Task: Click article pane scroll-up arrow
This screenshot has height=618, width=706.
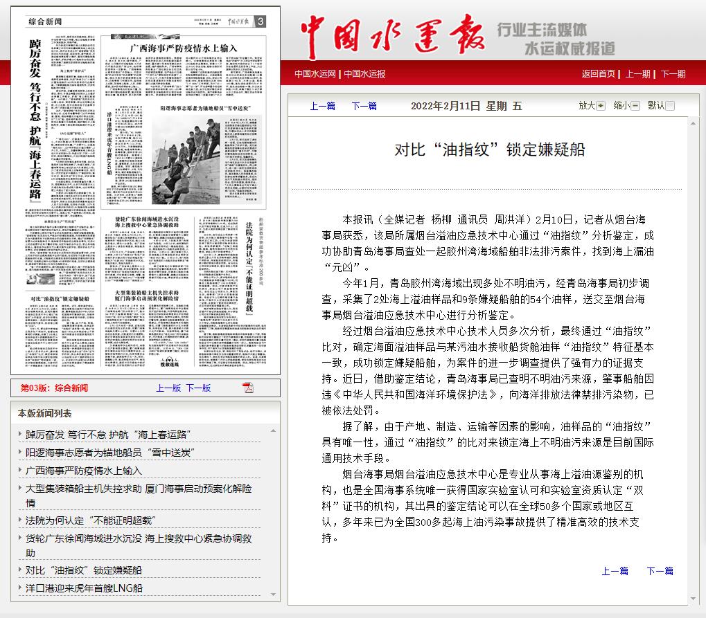Action: click(x=693, y=122)
